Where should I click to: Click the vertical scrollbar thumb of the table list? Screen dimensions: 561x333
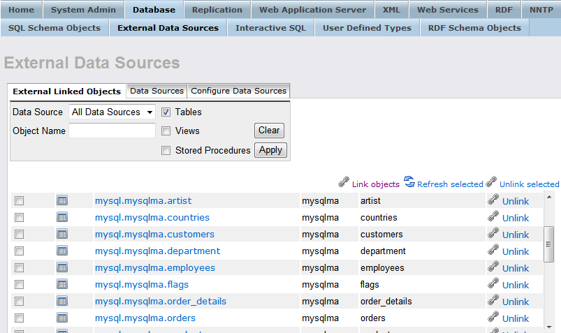click(x=548, y=244)
